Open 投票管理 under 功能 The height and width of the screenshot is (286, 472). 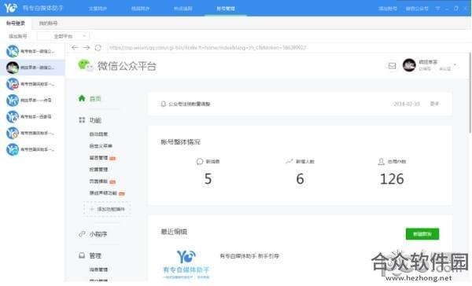98,169
